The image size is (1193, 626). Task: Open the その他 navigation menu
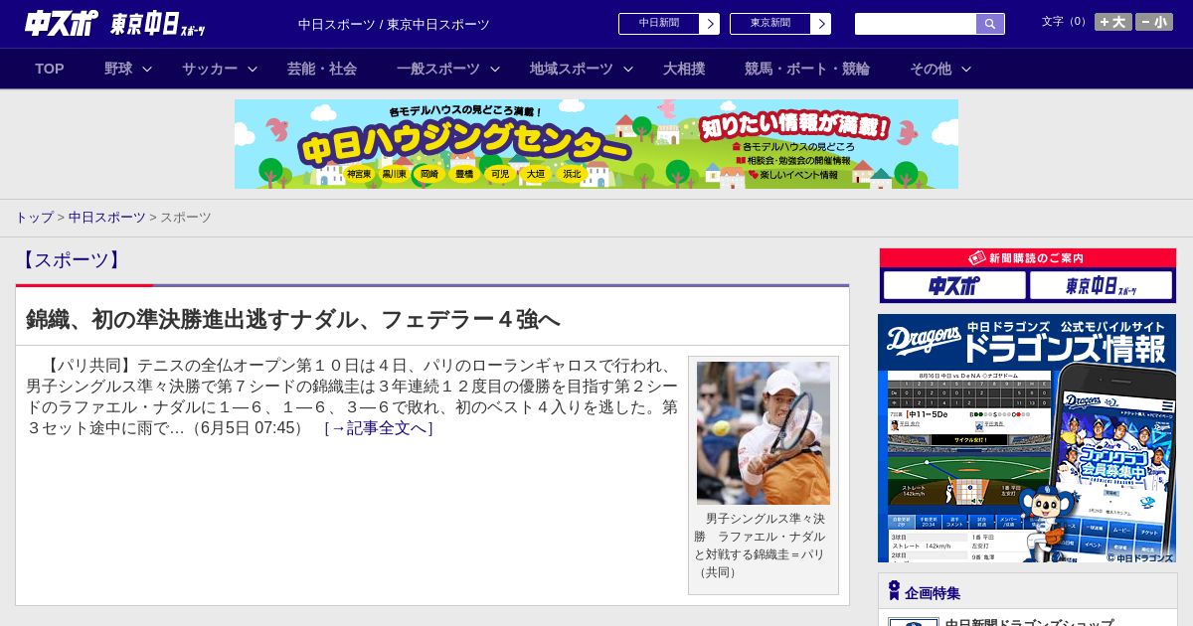[x=931, y=69]
